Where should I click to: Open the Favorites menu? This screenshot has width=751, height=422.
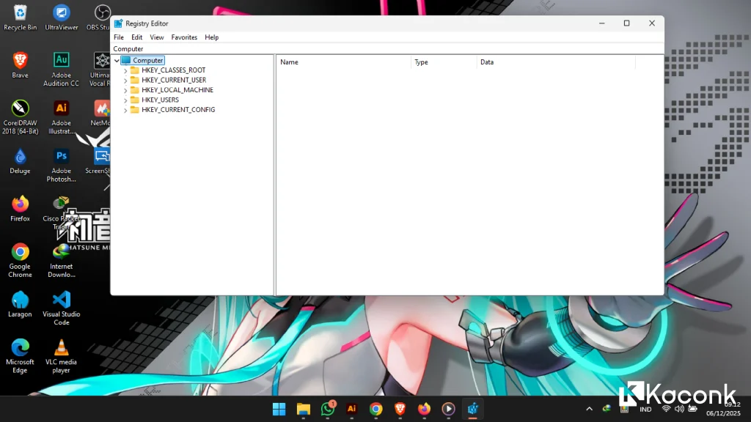[x=184, y=37]
